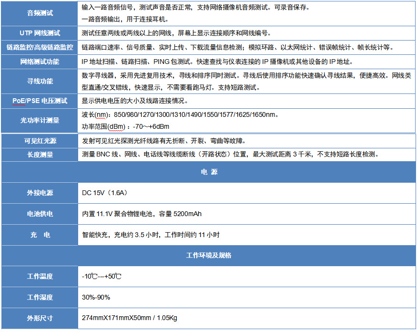Select the PoE/PSE 电压测试 label
The width and height of the screenshot is (417, 332).
tap(40, 101)
